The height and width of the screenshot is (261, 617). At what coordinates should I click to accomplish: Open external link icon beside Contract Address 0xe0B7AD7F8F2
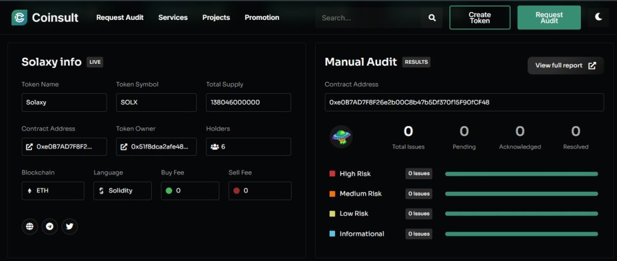click(29, 147)
